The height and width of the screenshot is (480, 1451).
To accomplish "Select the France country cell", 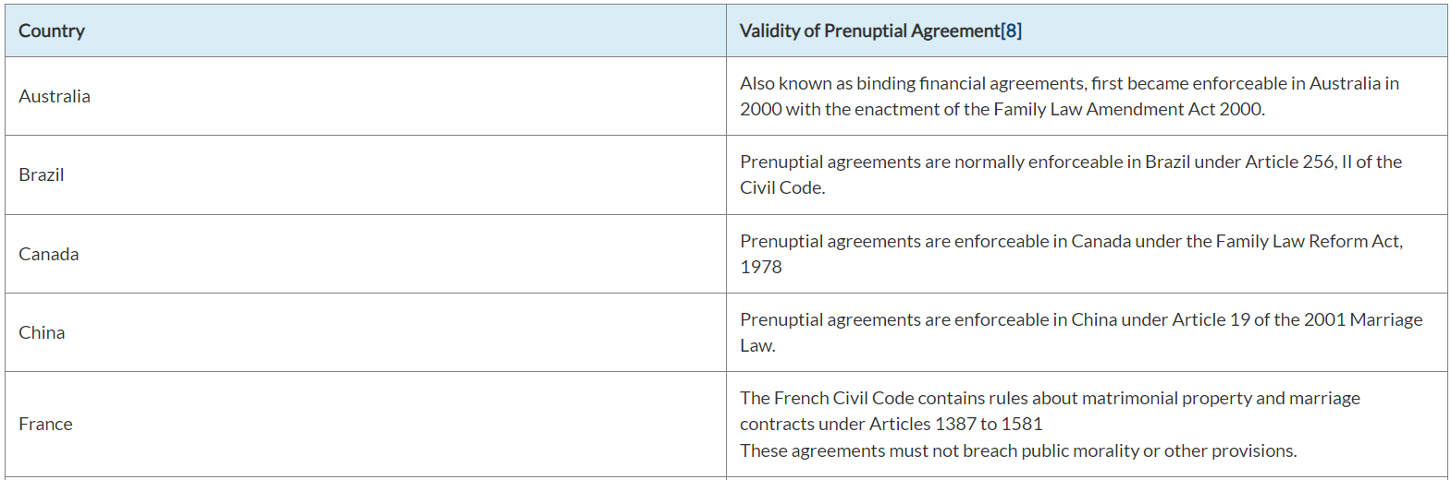I will tap(45, 424).
